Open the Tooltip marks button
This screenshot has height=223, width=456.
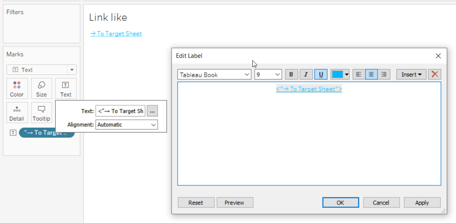point(41,113)
